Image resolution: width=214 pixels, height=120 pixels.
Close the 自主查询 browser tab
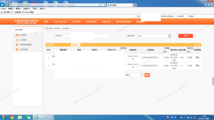132,5
